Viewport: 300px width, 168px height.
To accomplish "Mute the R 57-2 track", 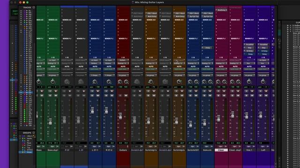I will coord(112,95).
